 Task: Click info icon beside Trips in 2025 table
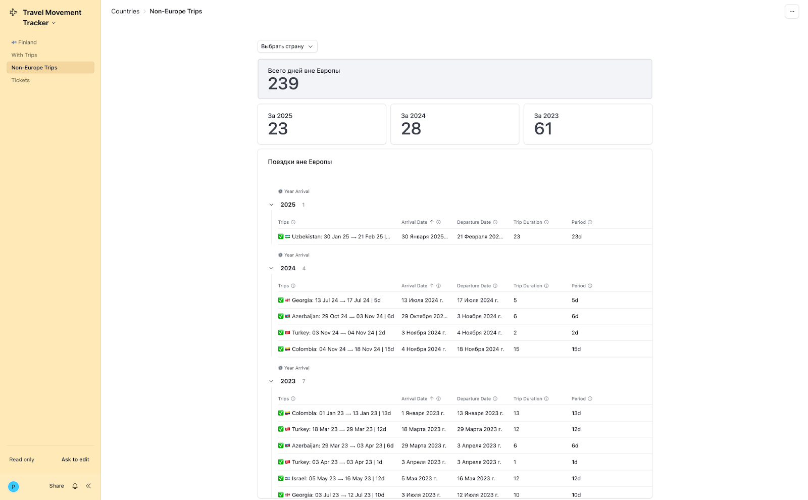click(293, 222)
